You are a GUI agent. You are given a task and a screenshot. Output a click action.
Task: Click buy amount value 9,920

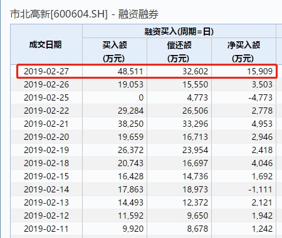(133, 229)
